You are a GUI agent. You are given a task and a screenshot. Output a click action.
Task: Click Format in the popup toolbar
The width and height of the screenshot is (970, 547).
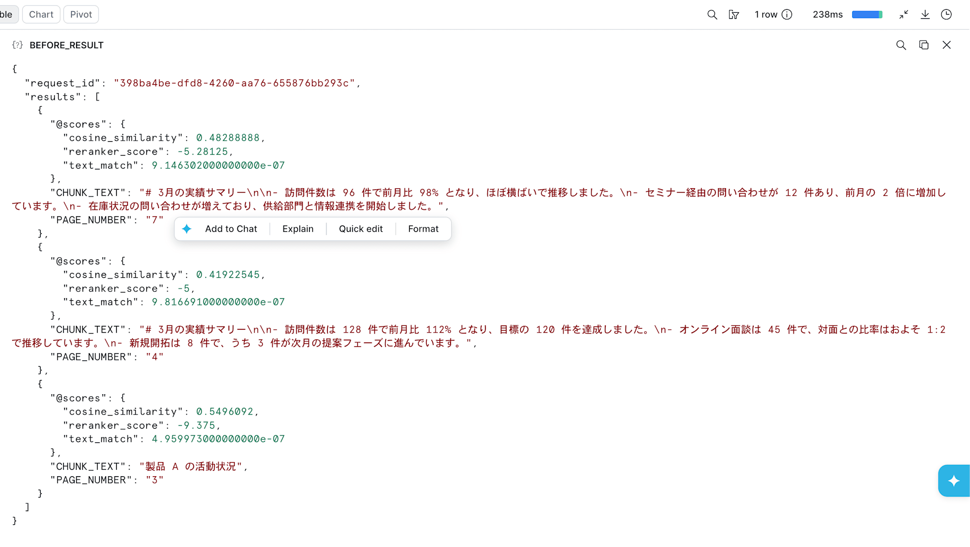(423, 229)
